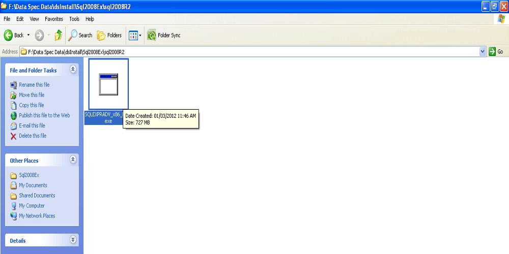Viewport: 509px width, 254px height.
Task: Select the SQLEXPRADV_x86 exe file thumbnail
Action: tap(108, 84)
